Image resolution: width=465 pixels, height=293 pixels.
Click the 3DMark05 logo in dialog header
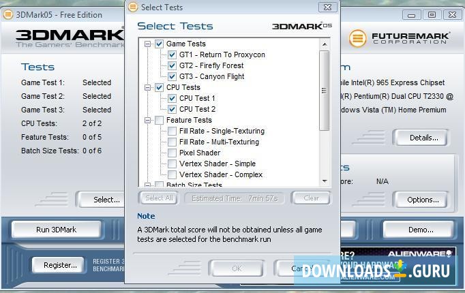[302, 26]
